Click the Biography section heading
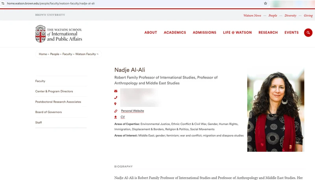The image size is (315, 180). (x=124, y=166)
